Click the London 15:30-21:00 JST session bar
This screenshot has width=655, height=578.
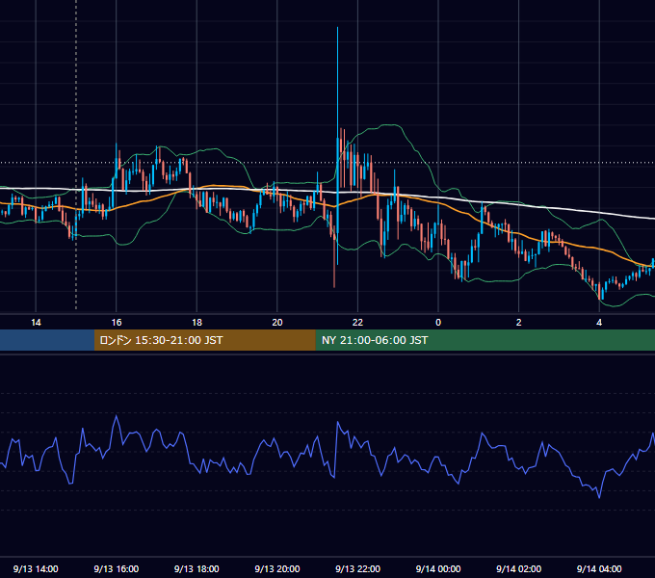coord(204,340)
